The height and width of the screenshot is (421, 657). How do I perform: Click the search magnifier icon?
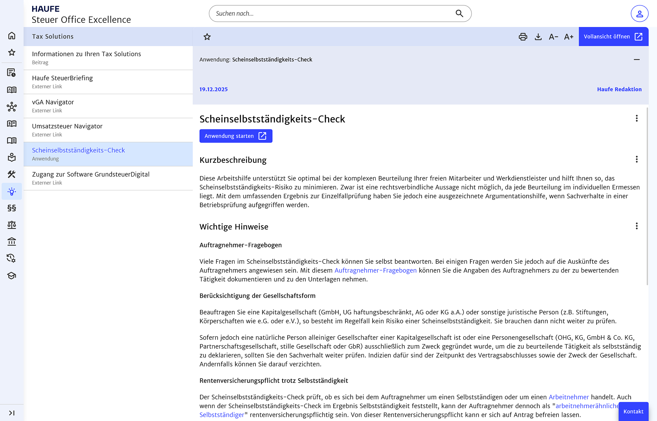pos(459,14)
